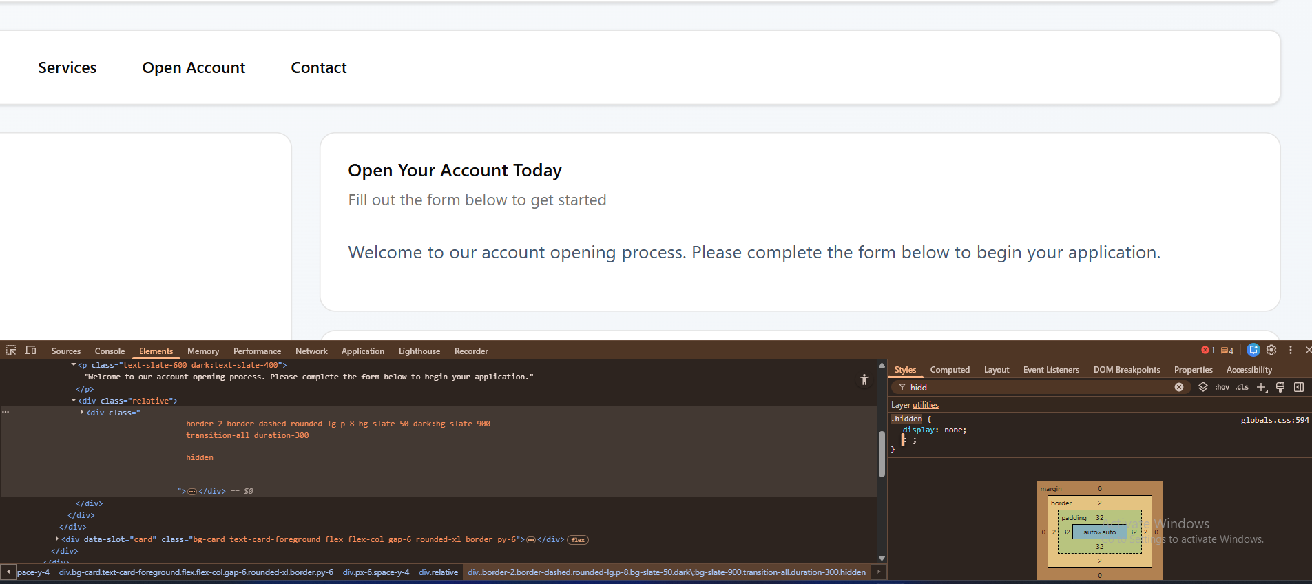
Task: Toggle CSS layers view icon
Action: point(1203,387)
